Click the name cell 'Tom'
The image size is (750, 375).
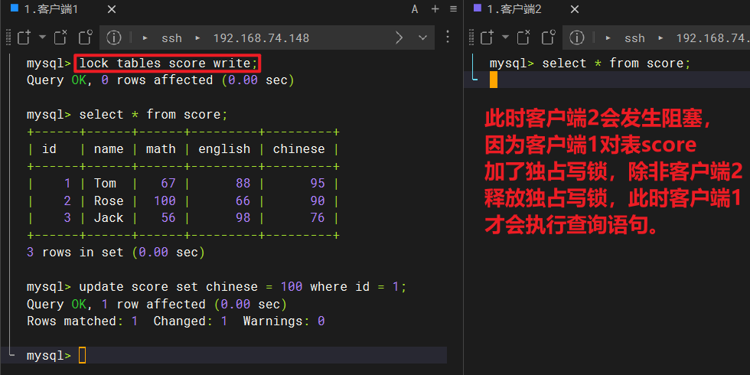point(105,184)
